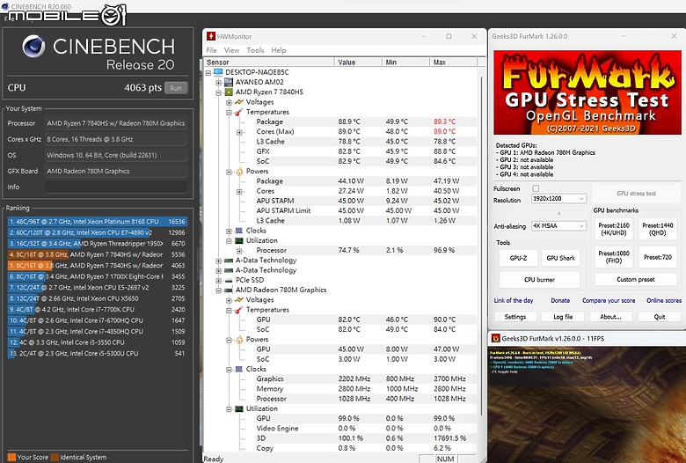Expand the Cores power row

pyautogui.click(x=239, y=191)
